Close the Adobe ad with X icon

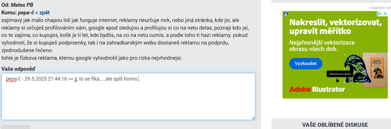pyautogui.click(x=385, y=14)
